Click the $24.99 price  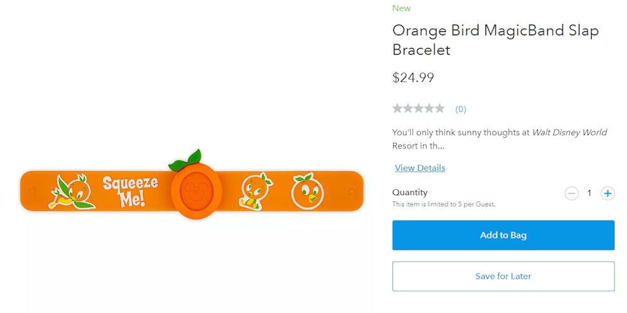[413, 78]
